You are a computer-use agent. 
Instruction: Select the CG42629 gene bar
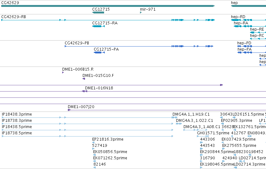tap(108, 6)
